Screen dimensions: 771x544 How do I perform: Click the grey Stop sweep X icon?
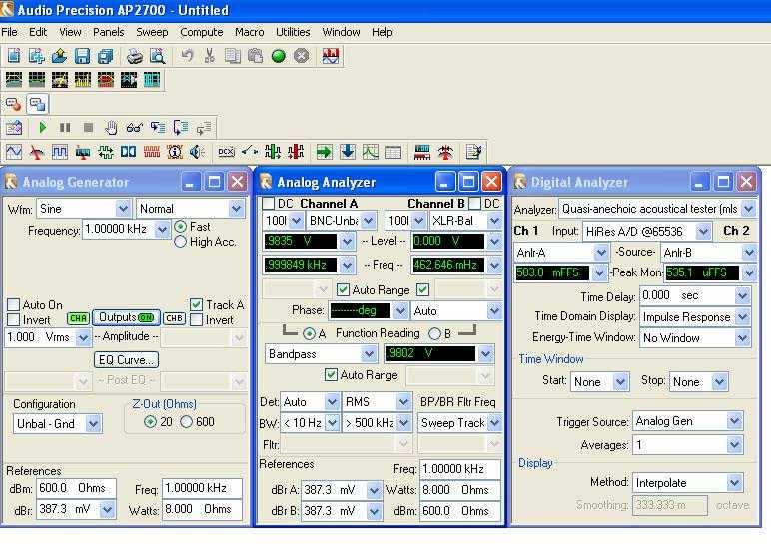(301, 56)
